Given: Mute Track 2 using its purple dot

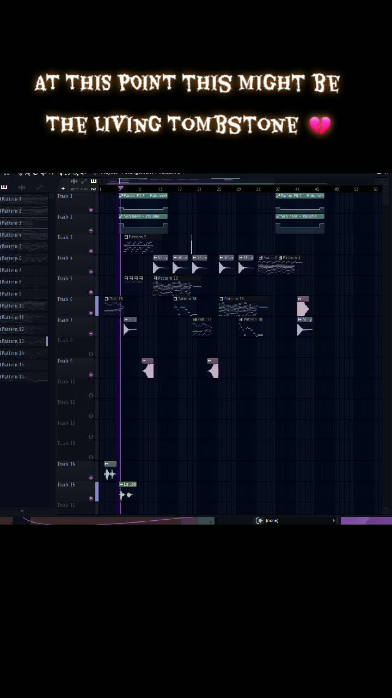Looking at the screenshot, I should pos(91,231).
